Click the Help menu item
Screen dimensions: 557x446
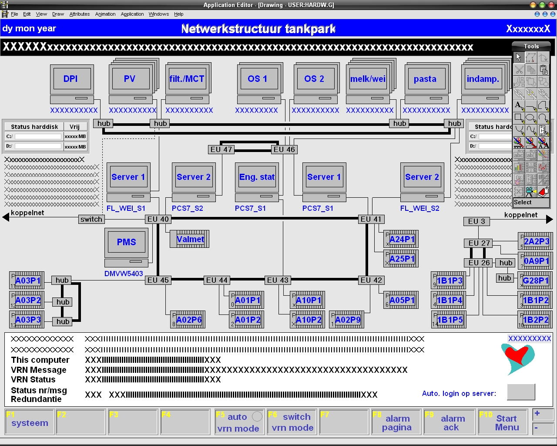pos(178,14)
